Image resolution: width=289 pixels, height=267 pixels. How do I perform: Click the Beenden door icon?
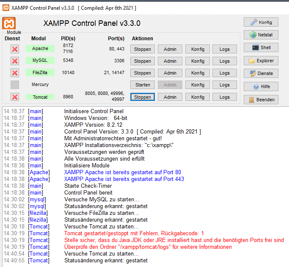point(251,100)
